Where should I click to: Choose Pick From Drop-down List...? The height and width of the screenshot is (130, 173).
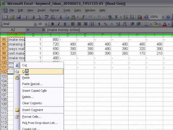coord(39,123)
